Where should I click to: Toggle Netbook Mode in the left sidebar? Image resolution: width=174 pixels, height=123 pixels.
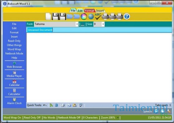tap(14, 54)
